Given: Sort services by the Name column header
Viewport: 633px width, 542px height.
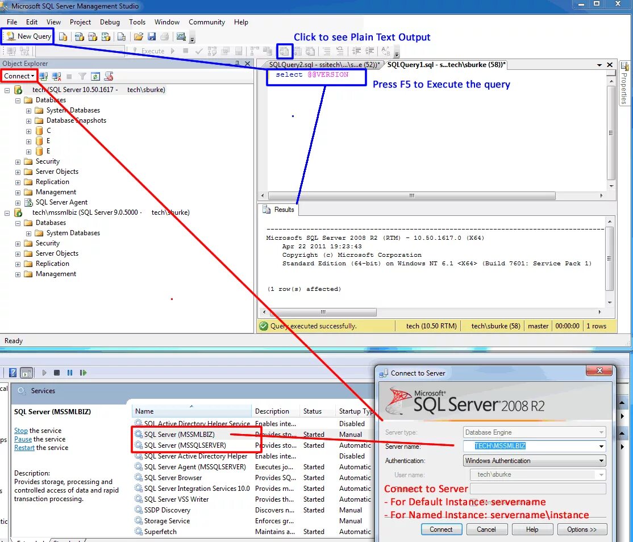Looking at the screenshot, I should coord(191,411).
